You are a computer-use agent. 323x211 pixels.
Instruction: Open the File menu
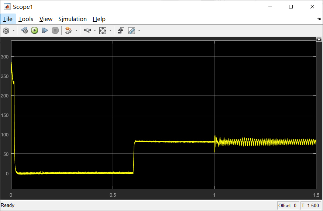(x=8, y=19)
